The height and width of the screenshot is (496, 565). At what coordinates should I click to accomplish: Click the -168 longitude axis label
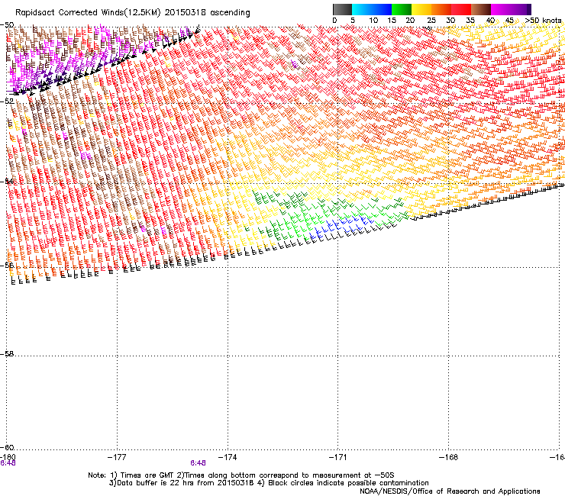pyautogui.click(x=449, y=457)
